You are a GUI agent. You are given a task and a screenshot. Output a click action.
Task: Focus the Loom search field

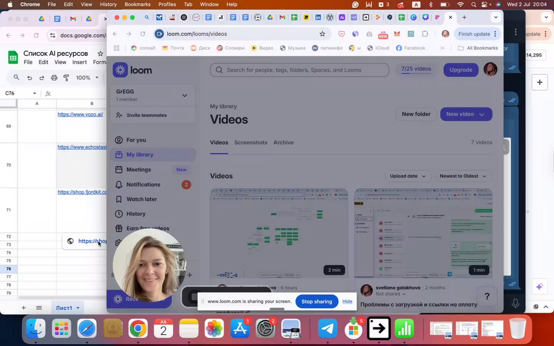pos(300,70)
